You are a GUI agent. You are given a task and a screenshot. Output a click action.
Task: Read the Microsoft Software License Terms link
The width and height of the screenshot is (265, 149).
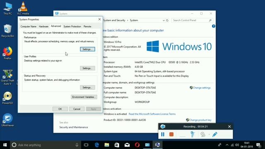(152, 114)
